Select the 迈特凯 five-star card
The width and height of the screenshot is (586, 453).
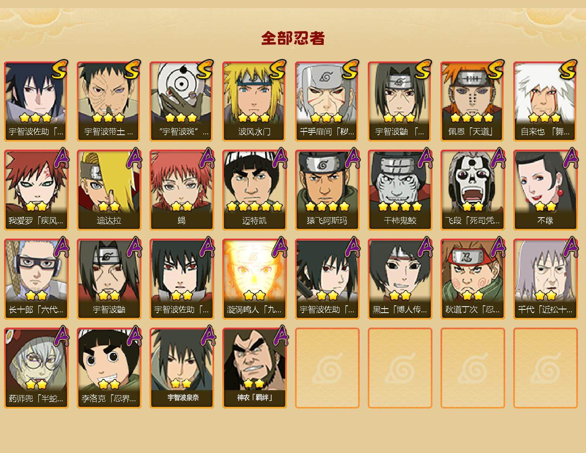[254, 190]
